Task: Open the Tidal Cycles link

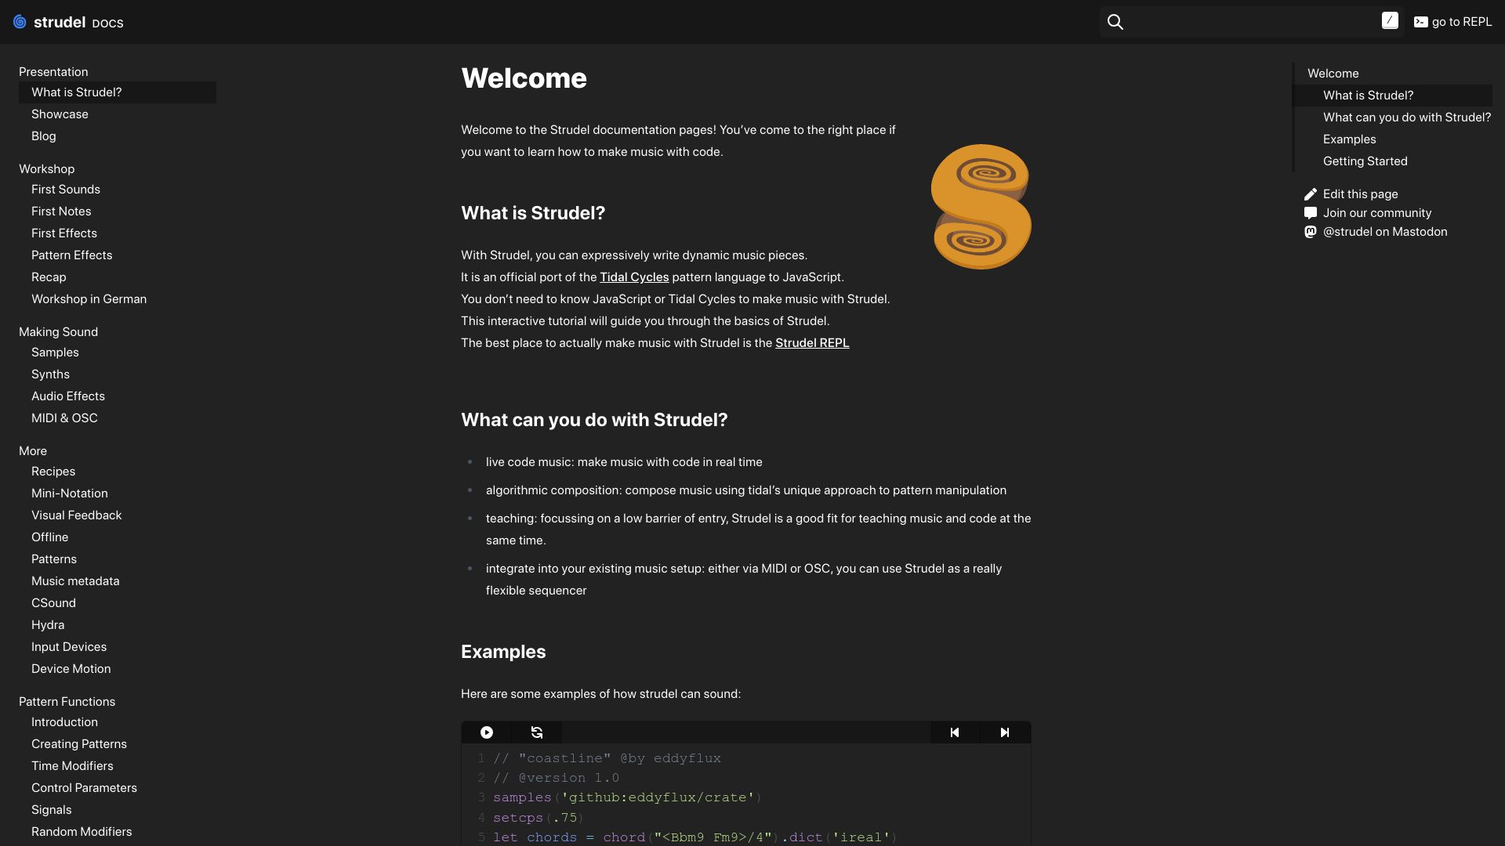Action: tap(634, 277)
